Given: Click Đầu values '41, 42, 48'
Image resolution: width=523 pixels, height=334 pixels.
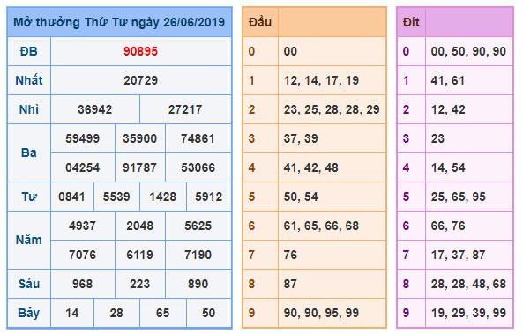Looking at the screenshot, I should pos(310,167).
